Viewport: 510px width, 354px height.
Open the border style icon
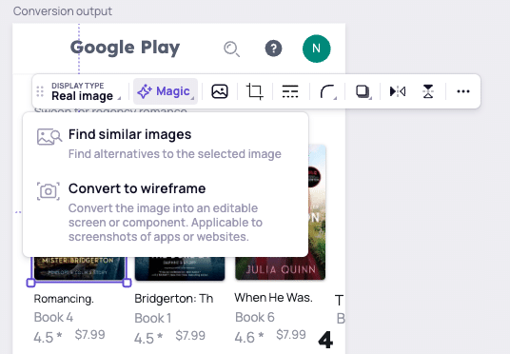tap(290, 91)
